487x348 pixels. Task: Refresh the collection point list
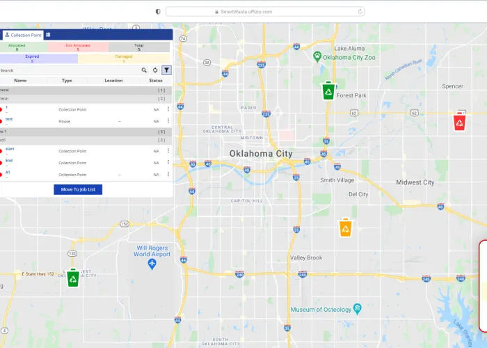click(x=155, y=70)
